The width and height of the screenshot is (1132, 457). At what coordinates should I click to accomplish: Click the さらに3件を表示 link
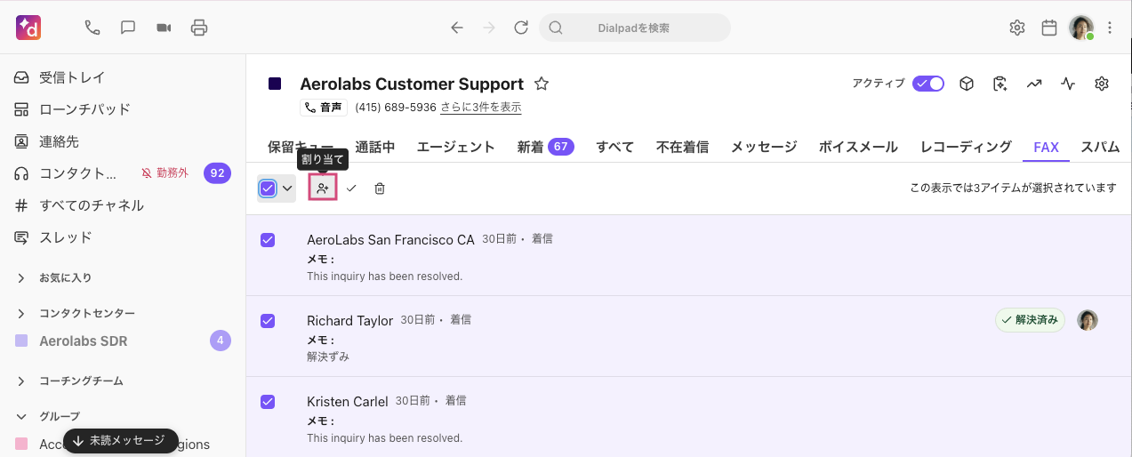point(480,108)
